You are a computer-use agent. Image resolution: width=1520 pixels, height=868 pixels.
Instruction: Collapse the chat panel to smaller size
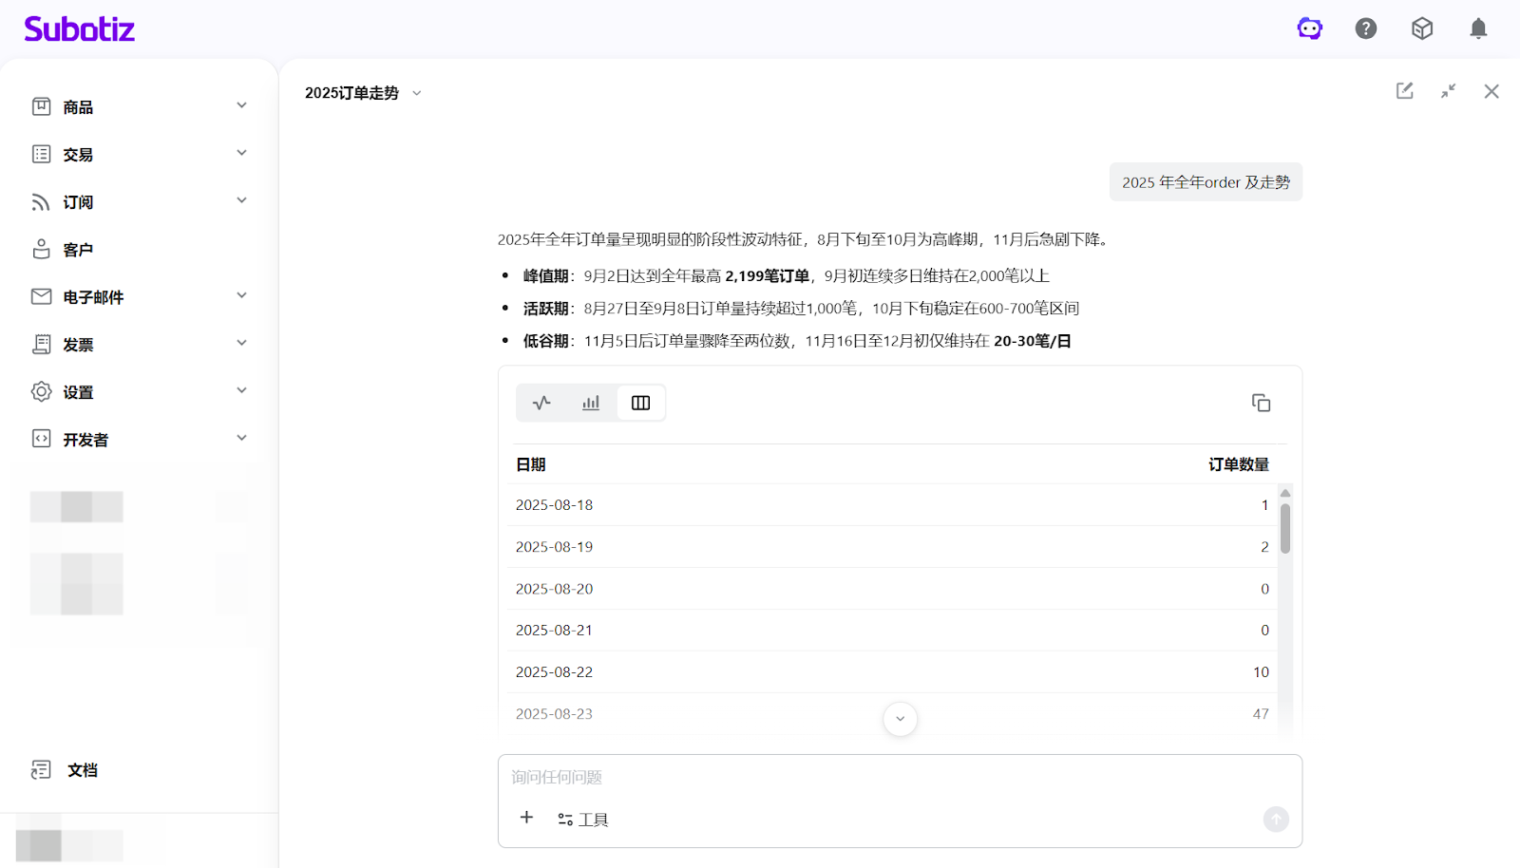click(1448, 91)
